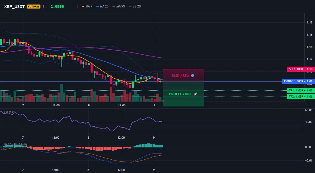Toggle the MA 7 legend entry

(x=87, y=6)
